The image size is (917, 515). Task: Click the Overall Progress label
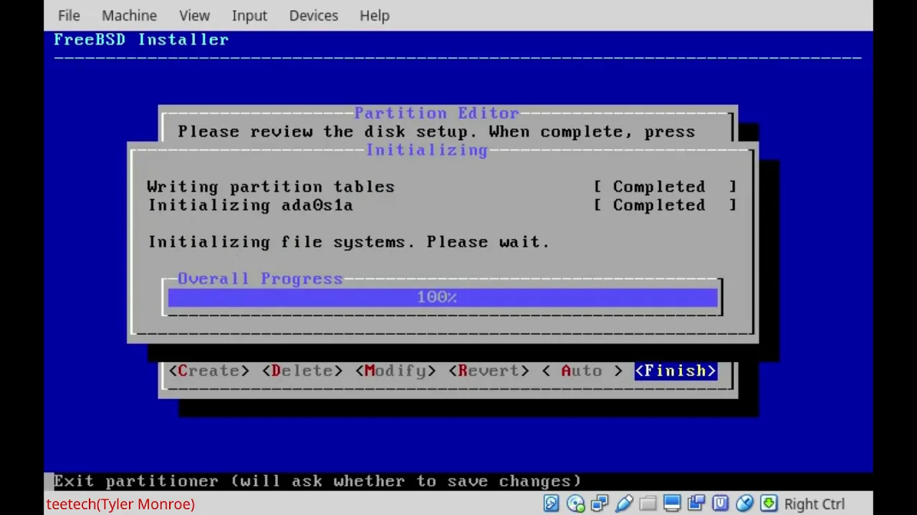(260, 278)
